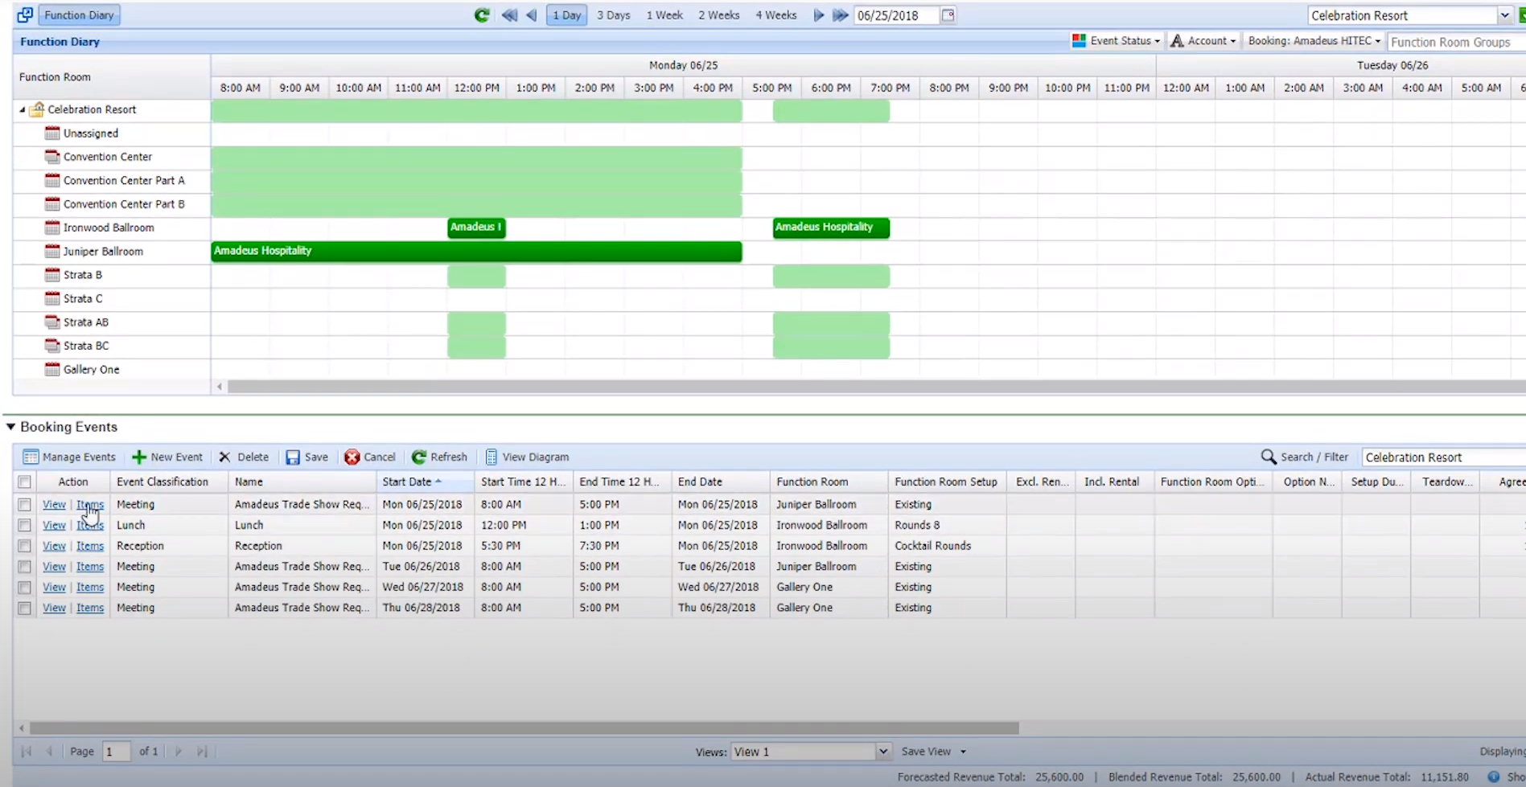The height and width of the screenshot is (787, 1526).
Task: Open the Celebration Resort property dropdown arrow
Action: pos(1504,15)
